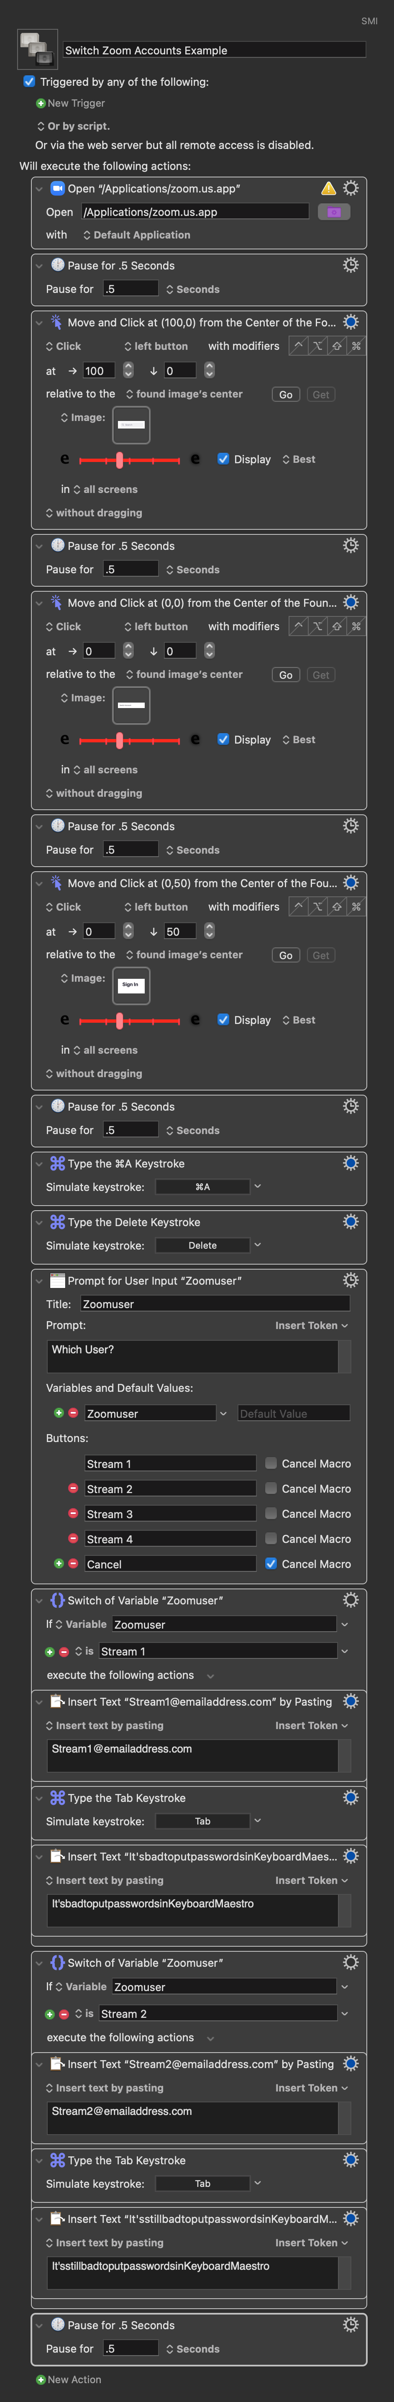Screen dimensions: 394x2402
Task: Click gear icon of Type ⌘A Keystroke action
Action: (x=350, y=1163)
